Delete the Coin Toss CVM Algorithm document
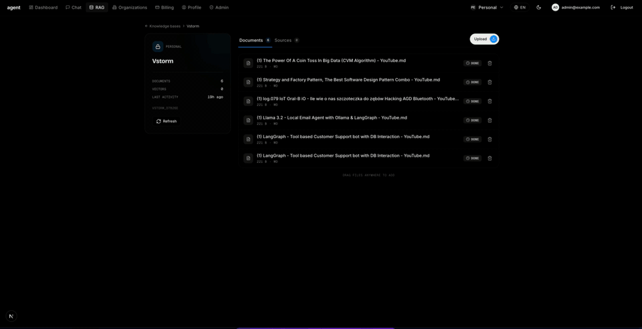 pyautogui.click(x=490, y=63)
